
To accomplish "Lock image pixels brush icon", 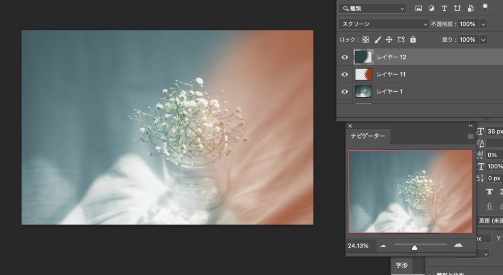I will point(378,40).
